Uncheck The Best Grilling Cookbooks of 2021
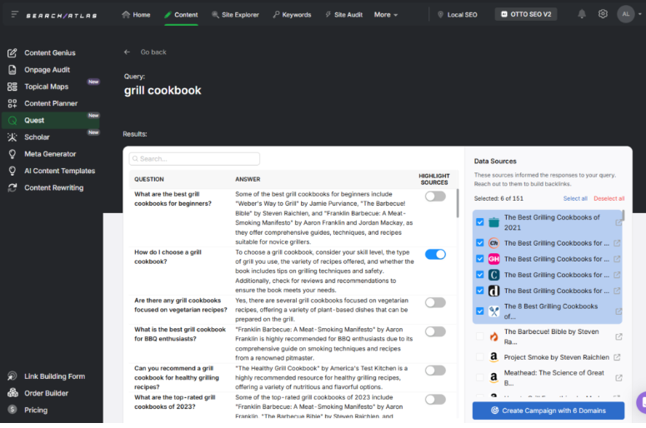646x428 pixels. point(479,222)
